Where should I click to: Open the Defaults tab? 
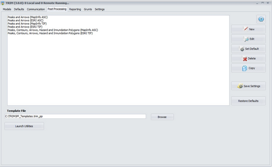point(19,9)
